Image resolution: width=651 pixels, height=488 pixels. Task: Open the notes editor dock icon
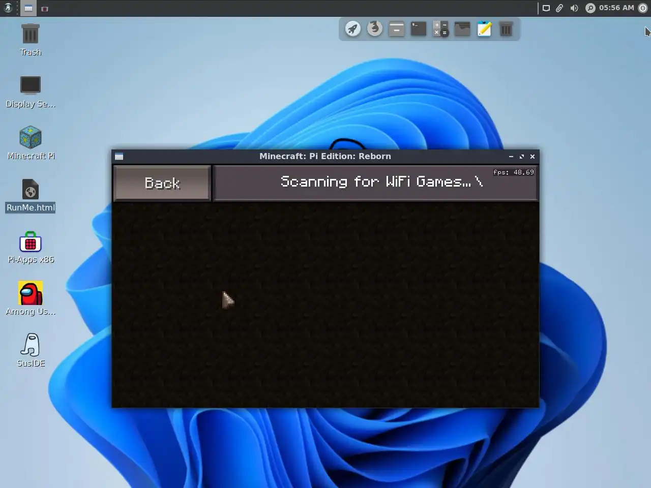click(x=484, y=29)
